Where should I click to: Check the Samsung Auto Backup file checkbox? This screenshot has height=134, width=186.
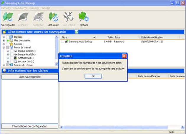pyautogui.click(x=63, y=41)
